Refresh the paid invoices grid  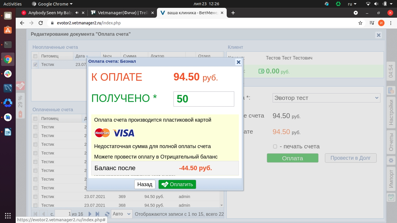click(x=107, y=214)
